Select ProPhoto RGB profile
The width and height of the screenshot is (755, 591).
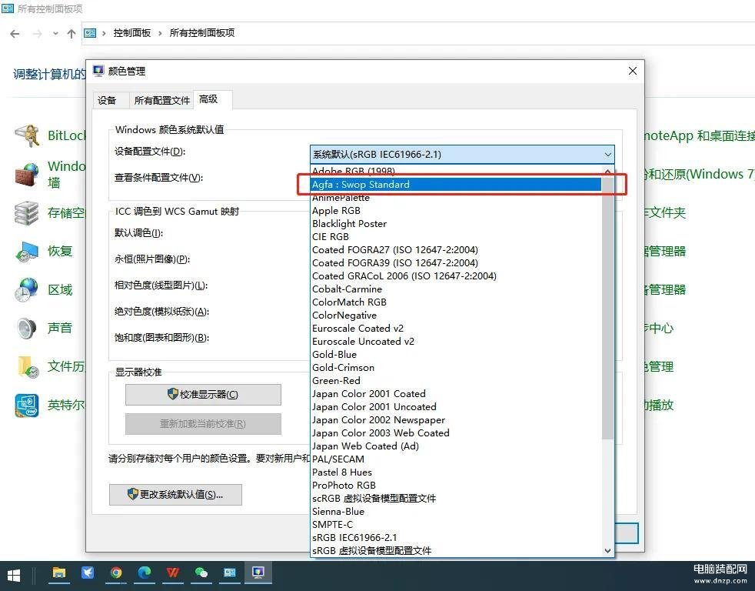coord(457,486)
